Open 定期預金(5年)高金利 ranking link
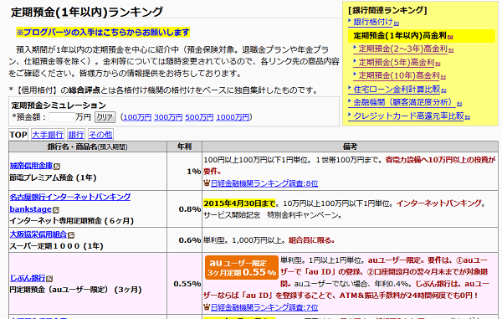This screenshot has width=502, height=319. [397, 63]
